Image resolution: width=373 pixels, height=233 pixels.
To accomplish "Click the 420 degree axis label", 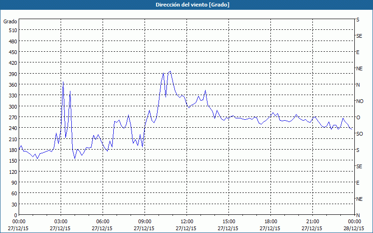I will [13, 63].
